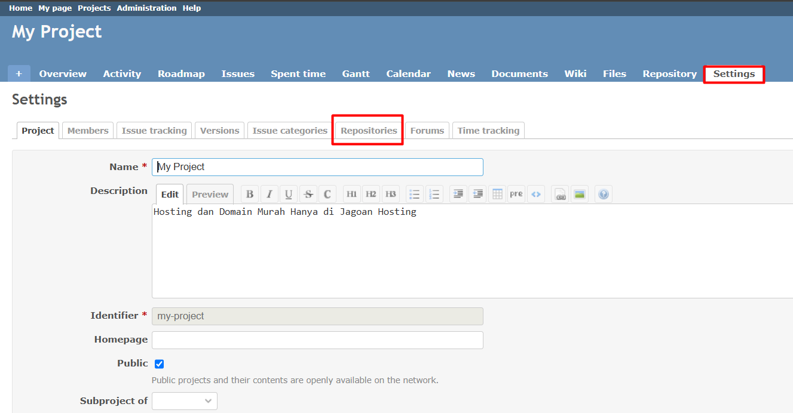The height and width of the screenshot is (413, 793).
Task: Insert an image into the description
Action: (580, 193)
